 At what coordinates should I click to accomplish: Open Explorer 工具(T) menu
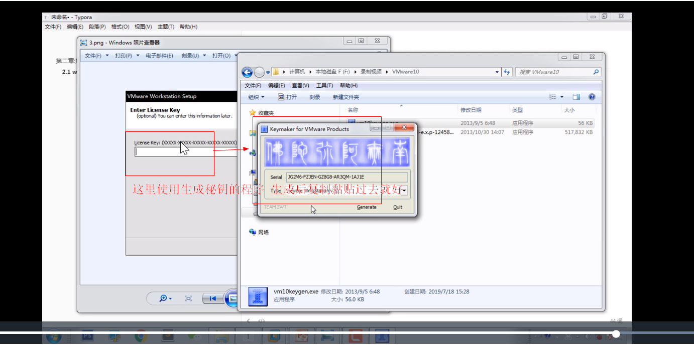(324, 85)
